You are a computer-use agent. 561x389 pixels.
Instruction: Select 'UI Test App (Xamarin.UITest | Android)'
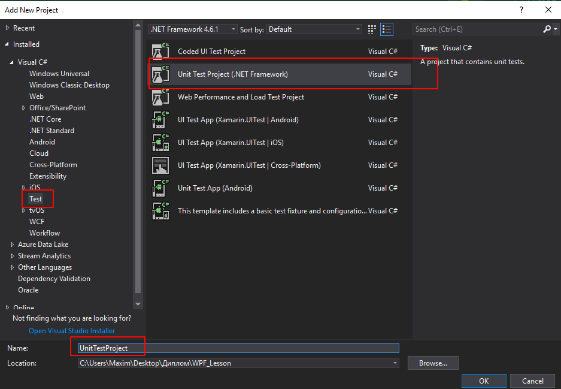(x=238, y=120)
